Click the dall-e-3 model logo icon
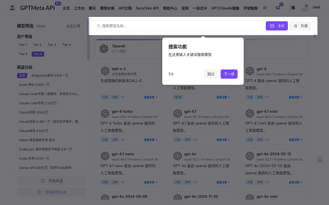 (105, 71)
